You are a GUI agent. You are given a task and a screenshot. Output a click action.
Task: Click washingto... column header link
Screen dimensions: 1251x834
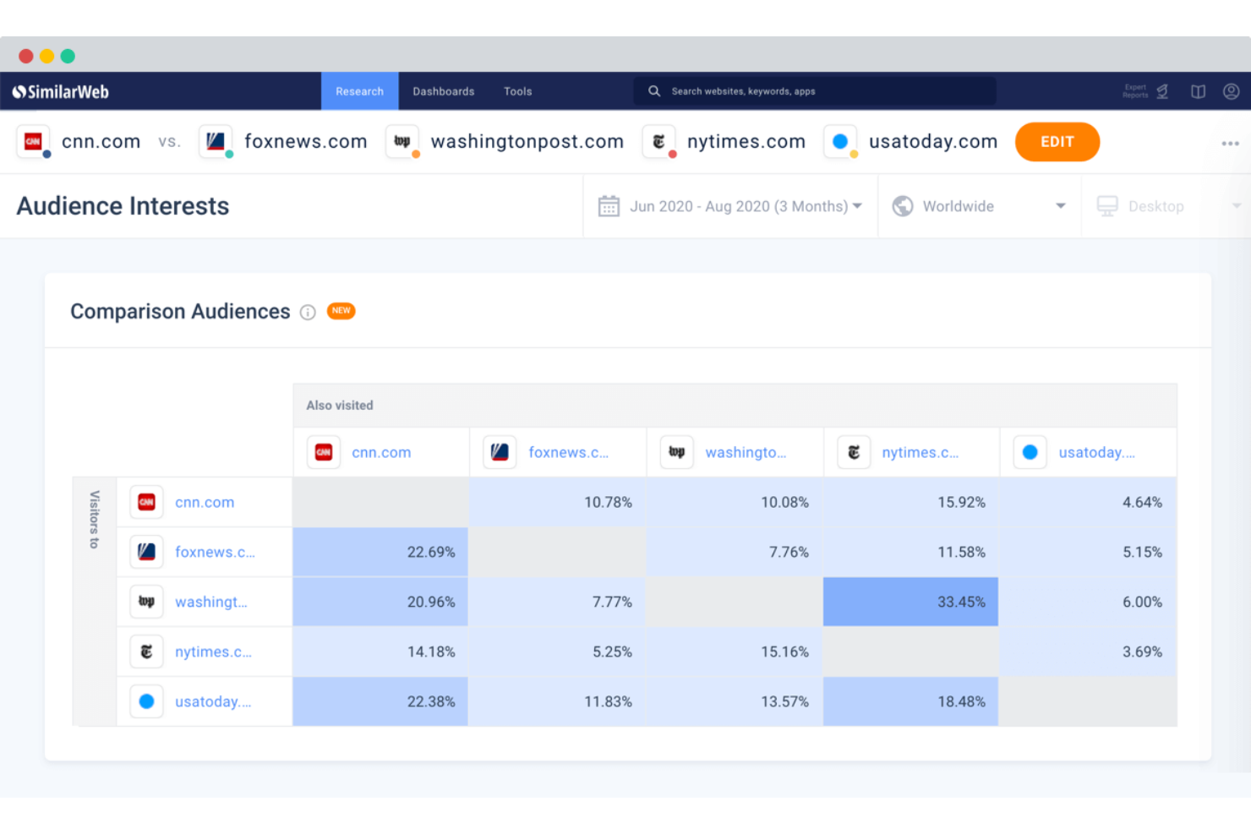[746, 453]
